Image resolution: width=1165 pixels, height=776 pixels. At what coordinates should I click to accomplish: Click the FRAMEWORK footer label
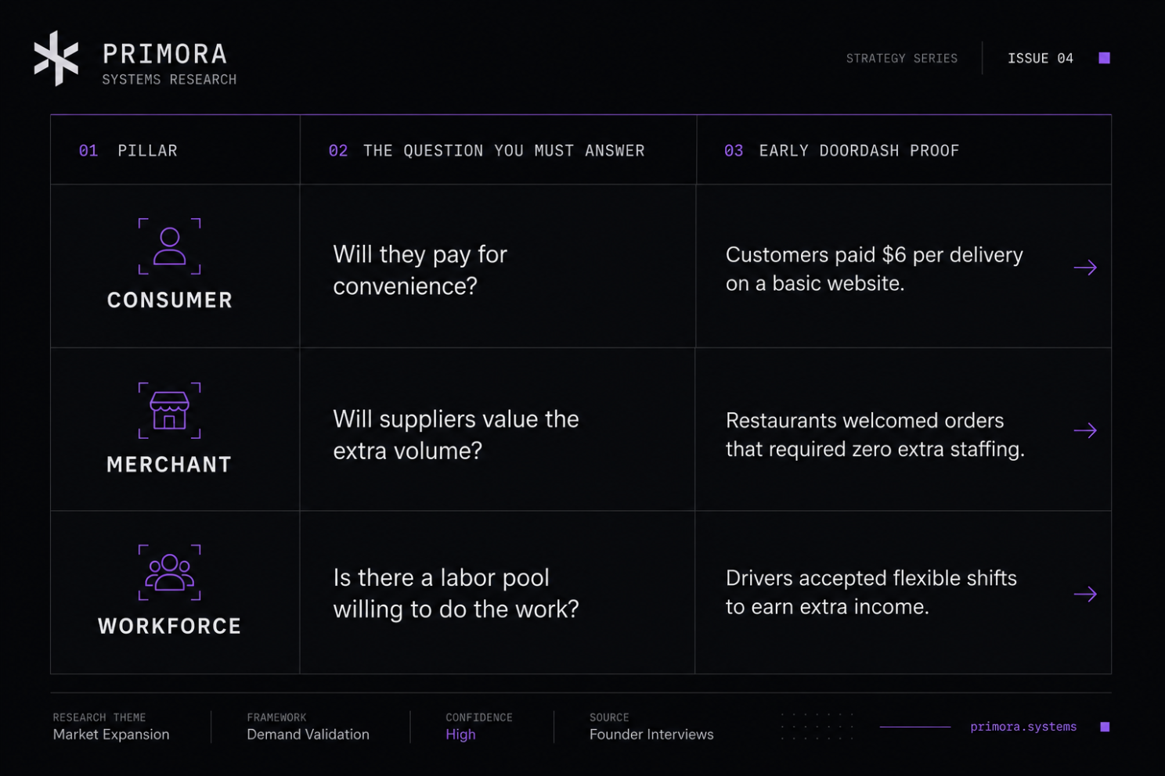pos(276,717)
